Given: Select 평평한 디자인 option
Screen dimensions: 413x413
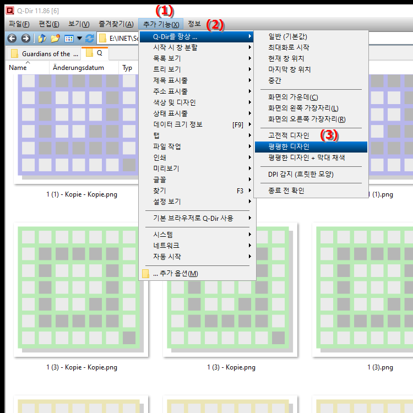Looking at the screenshot, I should pos(311,146).
